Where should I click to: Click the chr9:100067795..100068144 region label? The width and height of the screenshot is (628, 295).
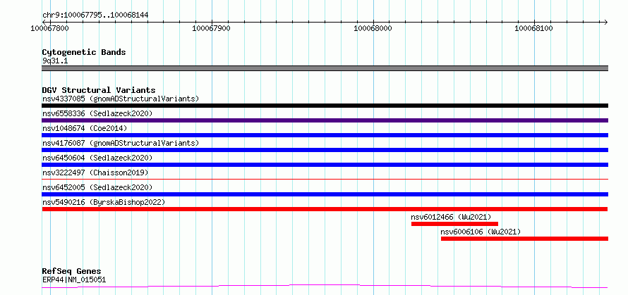click(95, 15)
